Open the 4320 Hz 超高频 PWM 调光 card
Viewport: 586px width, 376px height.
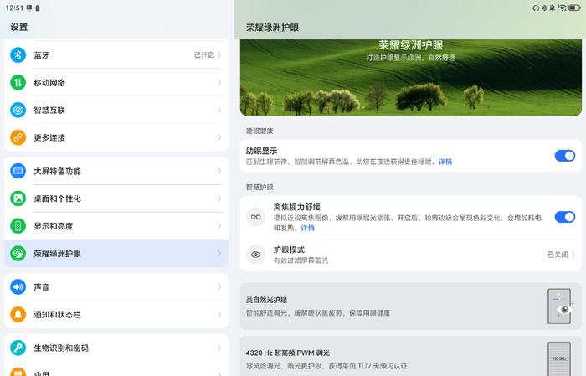pyautogui.click(x=410, y=356)
